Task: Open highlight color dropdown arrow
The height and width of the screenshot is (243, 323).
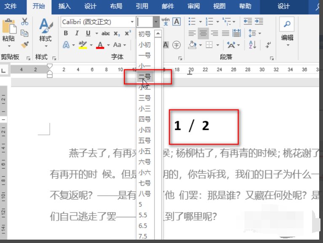Action: [x=91, y=45]
